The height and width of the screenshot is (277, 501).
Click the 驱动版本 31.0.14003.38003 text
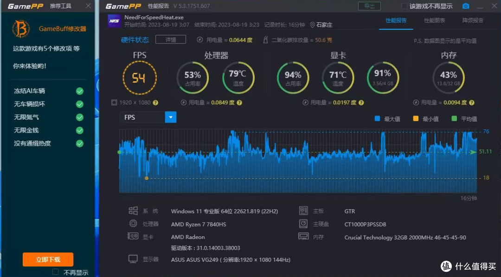206,248
